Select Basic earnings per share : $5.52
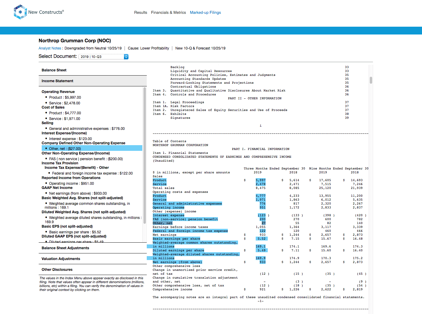The image size is (422, 314). click(75, 232)
